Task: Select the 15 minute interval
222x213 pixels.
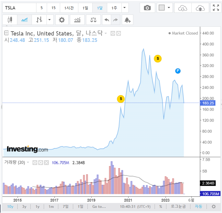Action: 53,8
